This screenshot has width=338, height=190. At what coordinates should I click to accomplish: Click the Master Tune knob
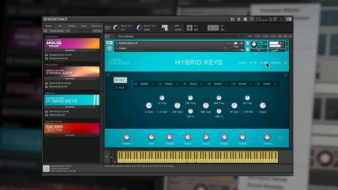pyautogui.click(x=139, y=27)
